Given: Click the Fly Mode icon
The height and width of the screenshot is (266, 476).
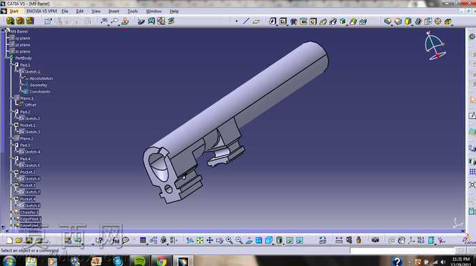Looking at the screenshot, I should click(x=190, y=240).
